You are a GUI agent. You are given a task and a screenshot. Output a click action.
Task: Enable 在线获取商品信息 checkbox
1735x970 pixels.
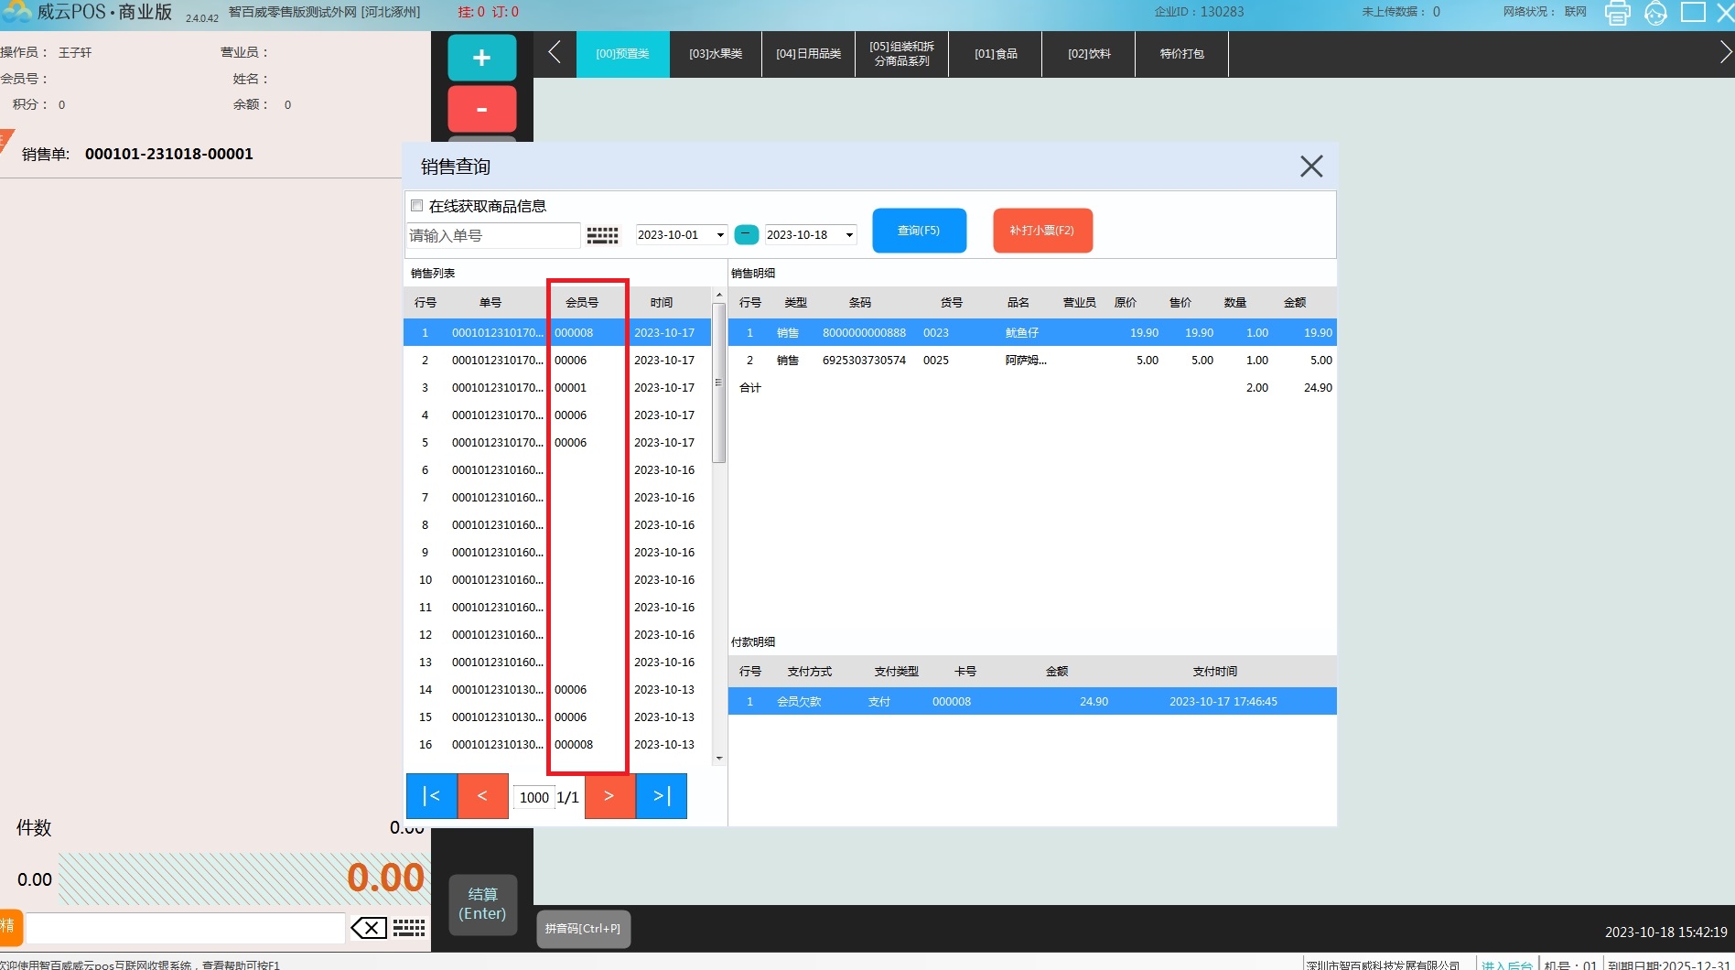[x=417, y=206]
